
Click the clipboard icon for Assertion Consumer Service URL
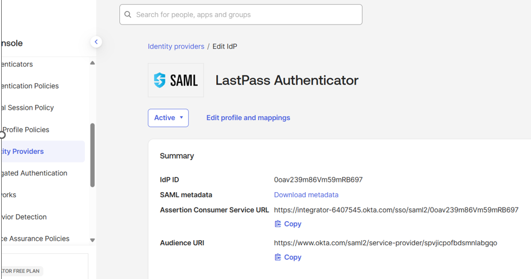(x=278, y=224)
